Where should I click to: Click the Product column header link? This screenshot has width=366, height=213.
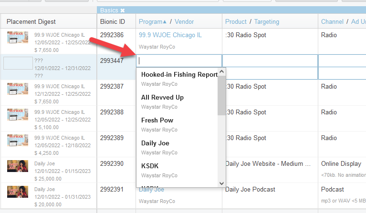click(236, 21)
